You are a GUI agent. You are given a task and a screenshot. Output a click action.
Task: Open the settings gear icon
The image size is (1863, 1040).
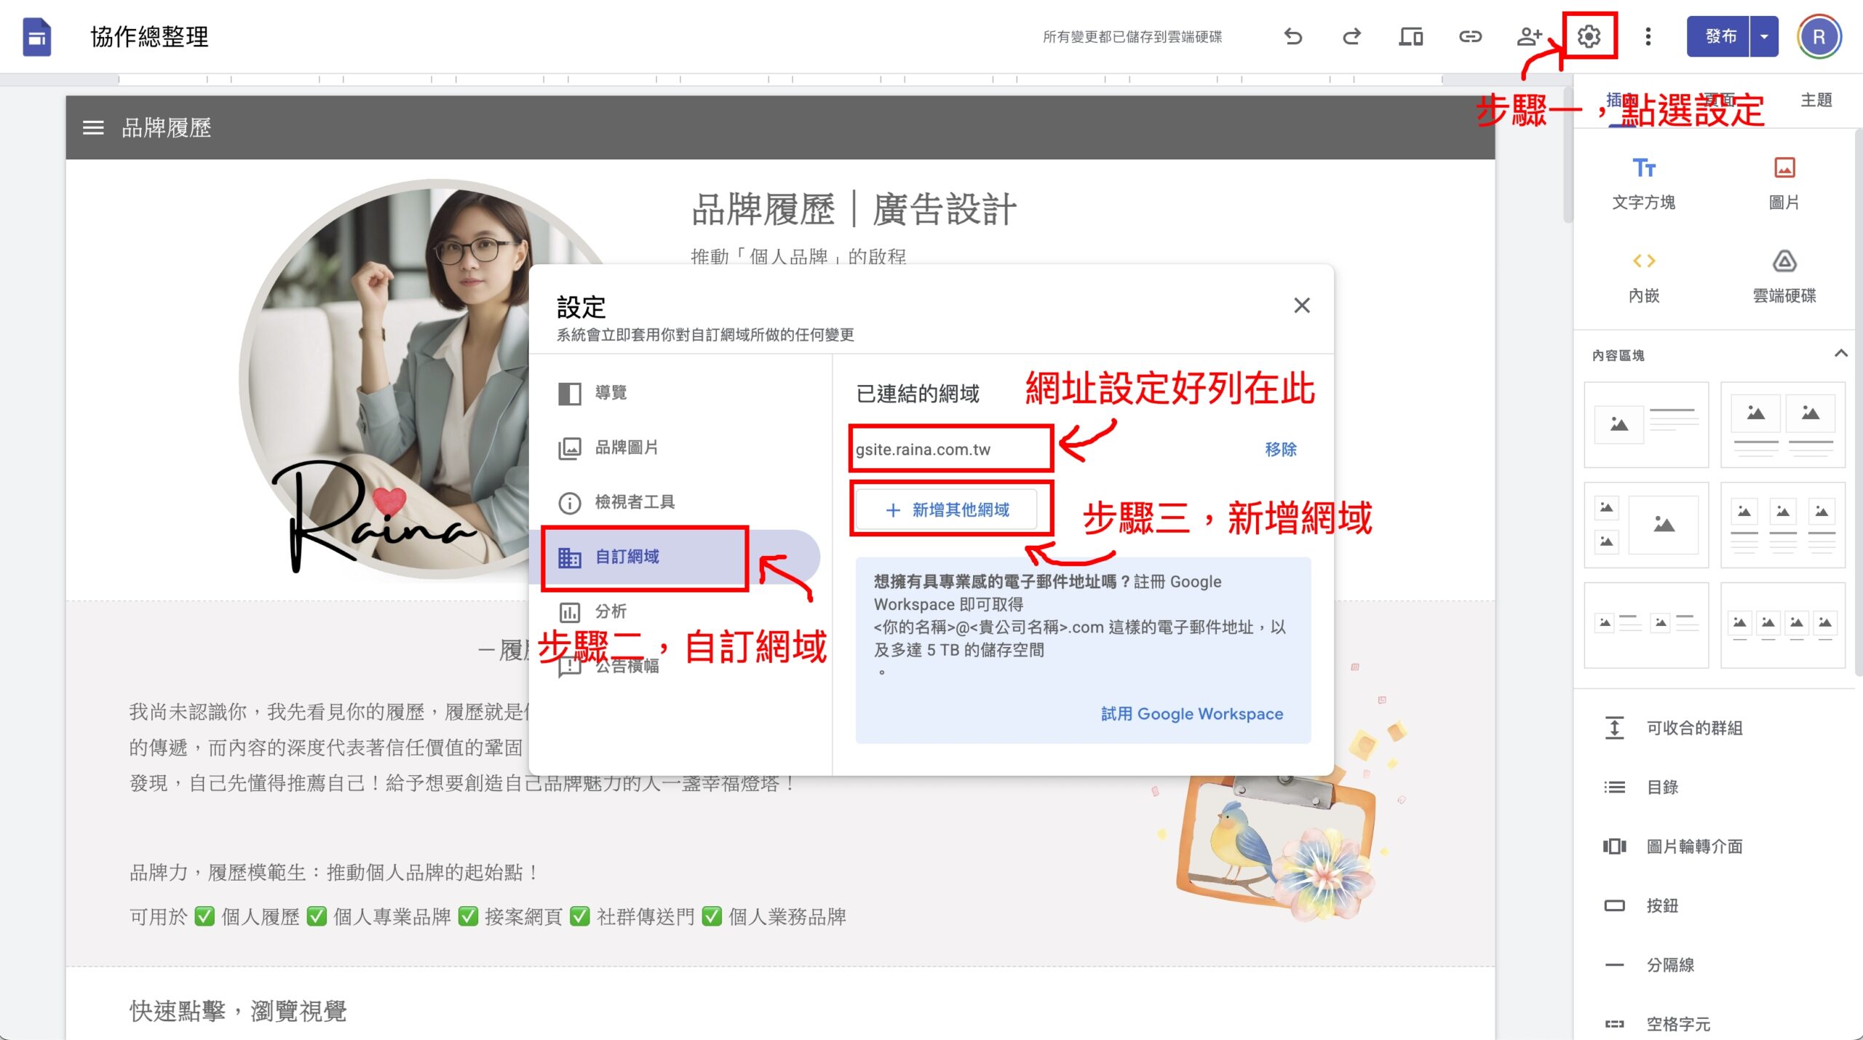click(x=1589, y=36)
